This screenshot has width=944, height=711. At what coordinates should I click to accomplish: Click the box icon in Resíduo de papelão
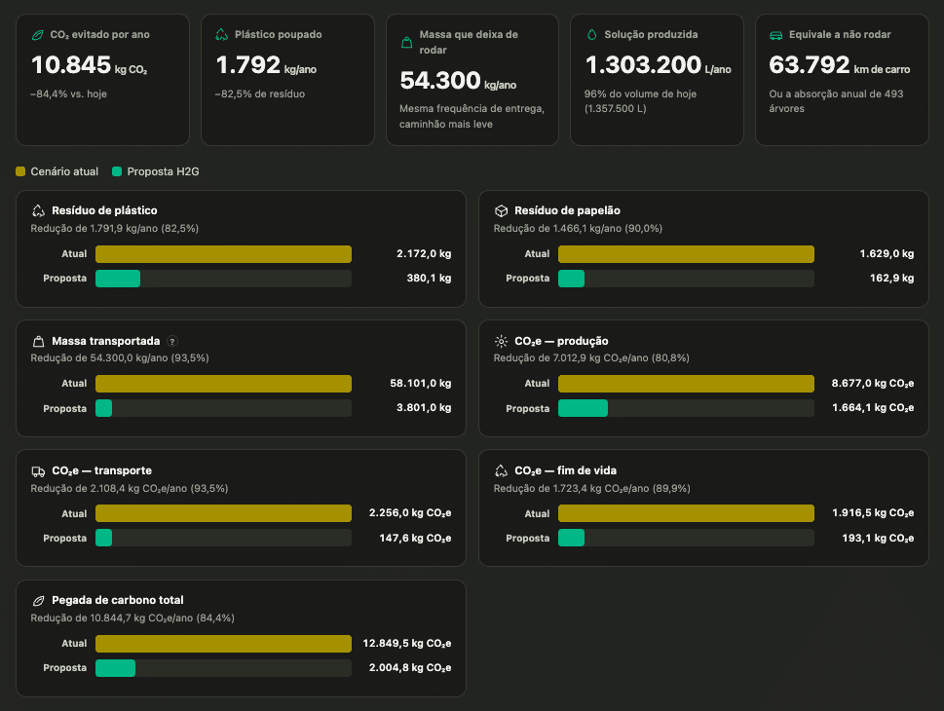click(501, 210)
